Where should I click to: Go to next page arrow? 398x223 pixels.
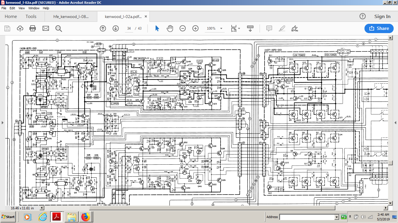[116, 28]
